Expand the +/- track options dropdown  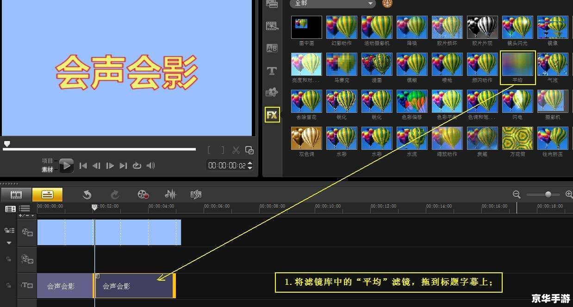pos(26,216)
